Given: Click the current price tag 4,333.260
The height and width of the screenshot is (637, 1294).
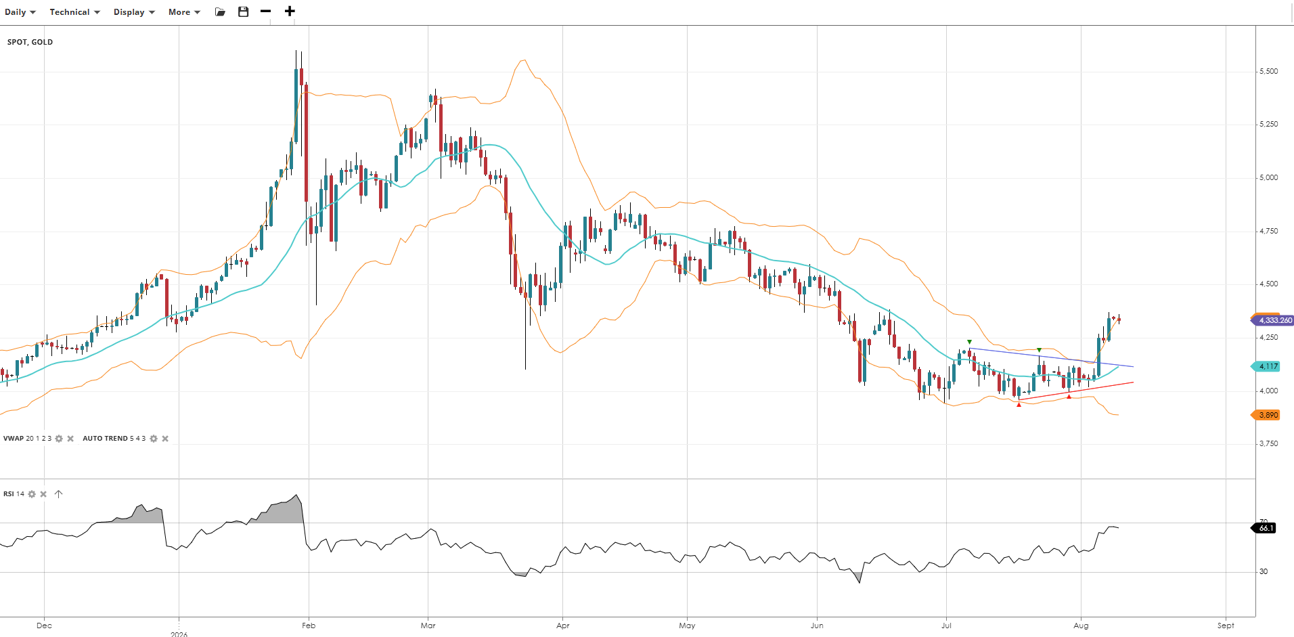Looking at the screenshot, I should (x=1272, y=320).
